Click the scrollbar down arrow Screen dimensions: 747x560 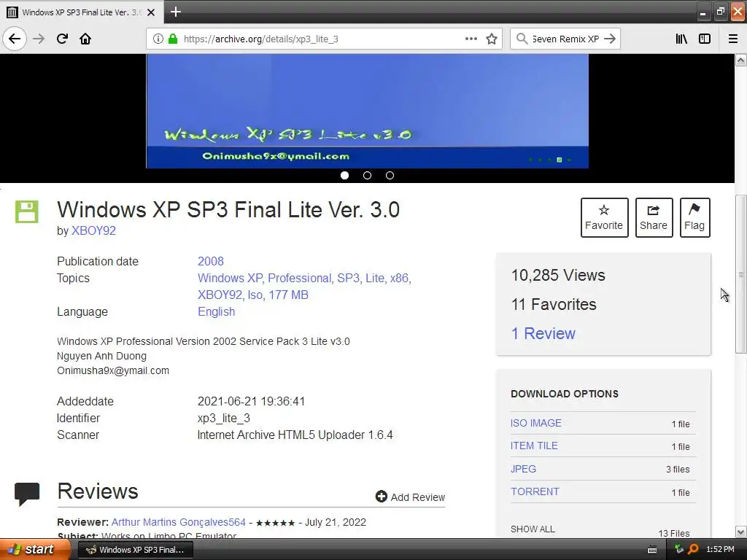point(740,532)
